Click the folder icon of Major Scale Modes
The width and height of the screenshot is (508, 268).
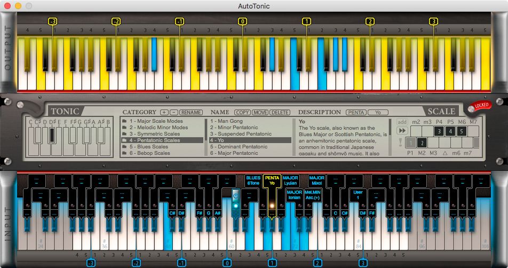point(124,121)
